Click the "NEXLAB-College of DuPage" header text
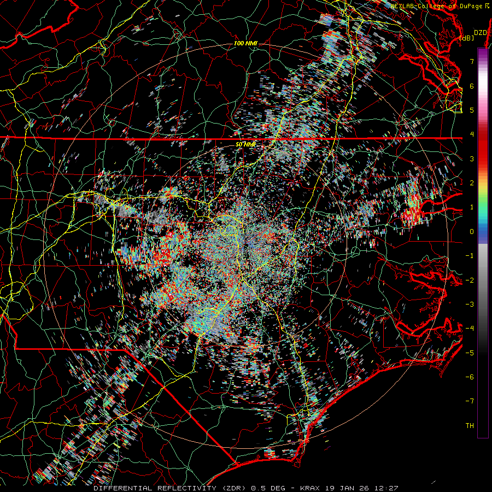 [x=437, y=6]
